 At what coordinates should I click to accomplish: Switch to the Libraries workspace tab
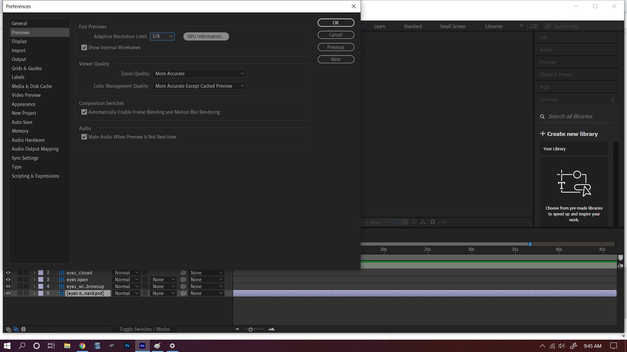coord(493,26)
